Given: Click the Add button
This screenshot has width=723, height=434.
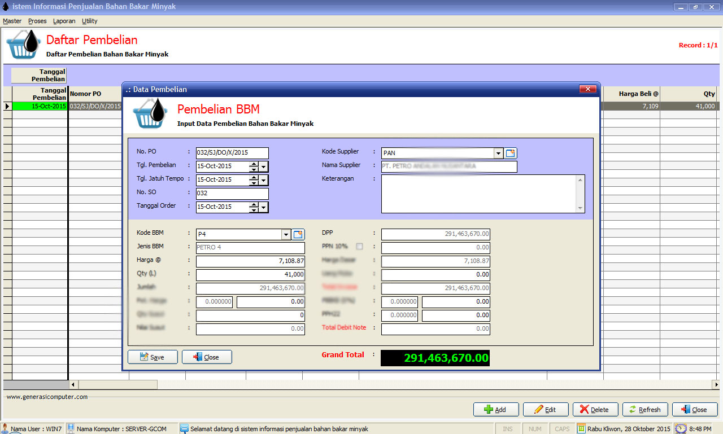Looking at the screenshot, I should 495,410.
